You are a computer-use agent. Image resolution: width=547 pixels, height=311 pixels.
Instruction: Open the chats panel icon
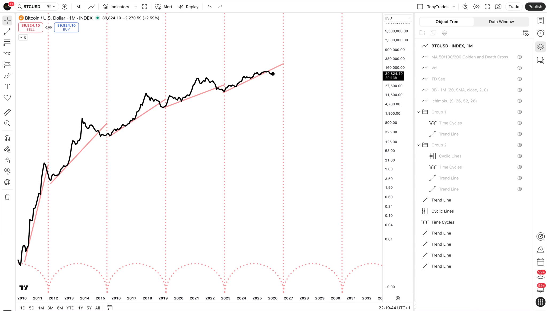coord(541,61)
